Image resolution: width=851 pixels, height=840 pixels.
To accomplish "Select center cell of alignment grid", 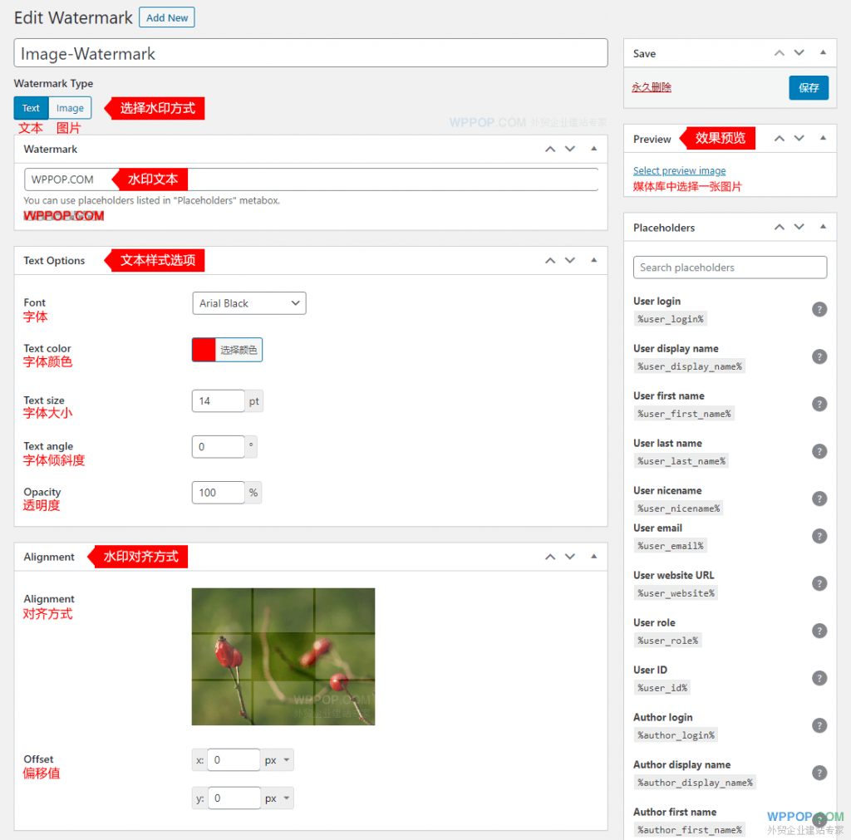I will 283,656.
